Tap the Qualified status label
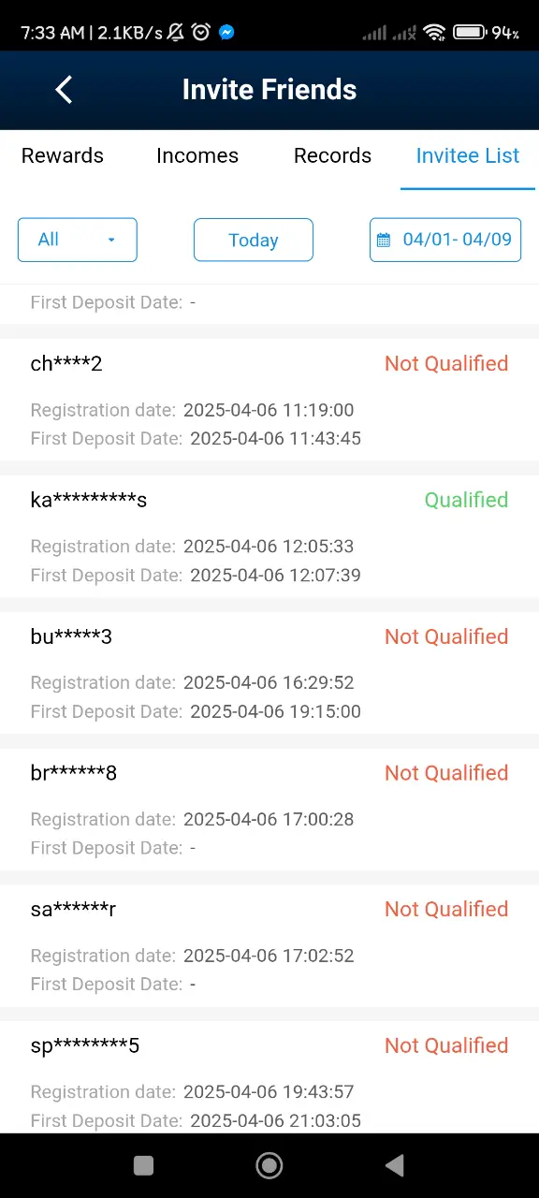The width and height of the screenshot is (539, 1198). 466,500
